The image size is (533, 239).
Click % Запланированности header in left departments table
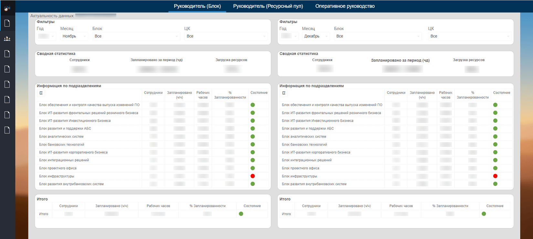point(230,95)
